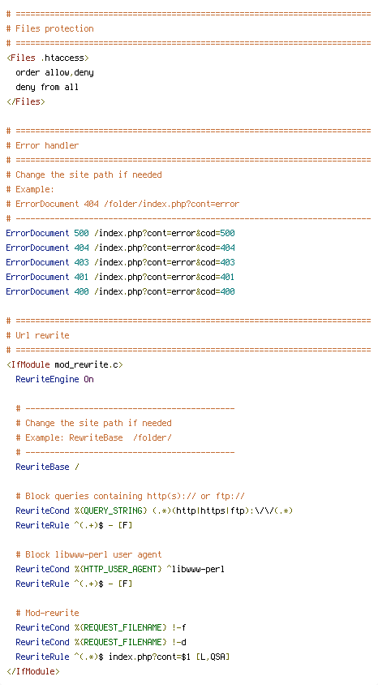Click the REQUEST_FILENAME !-f condition
The height and width of the screenshot is (685, 378).
point(101,627)
